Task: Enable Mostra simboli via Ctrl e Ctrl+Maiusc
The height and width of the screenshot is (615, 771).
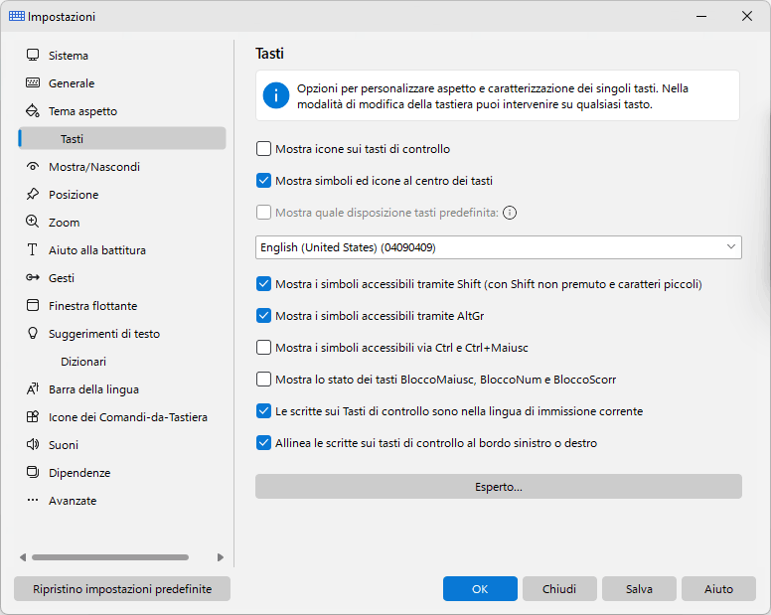Action: click(263, 348)
